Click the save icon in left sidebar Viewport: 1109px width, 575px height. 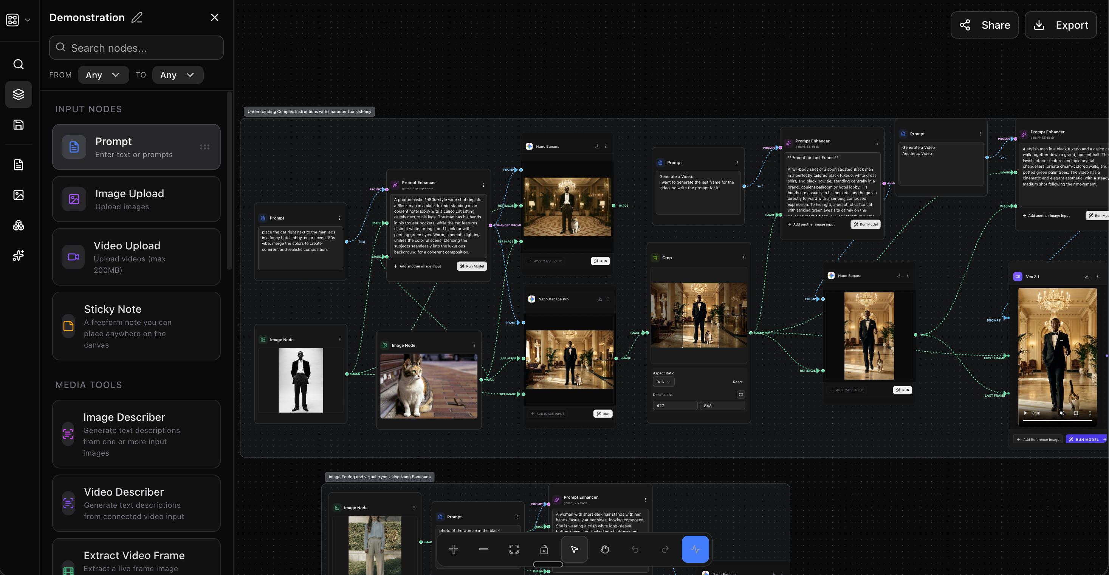tap(19, 125)
